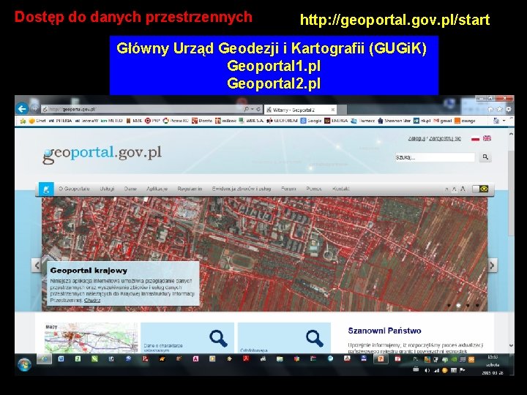
Task: Open the Usługi menu item
Action: [x=107, y=189]
